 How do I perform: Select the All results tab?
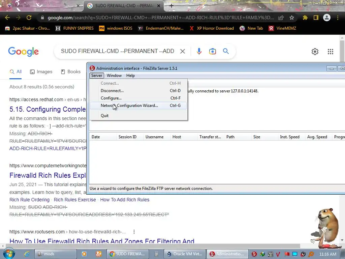tap(15, 71)
